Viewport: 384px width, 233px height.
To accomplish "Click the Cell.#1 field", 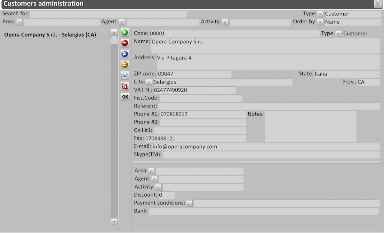I will (200, 131).
